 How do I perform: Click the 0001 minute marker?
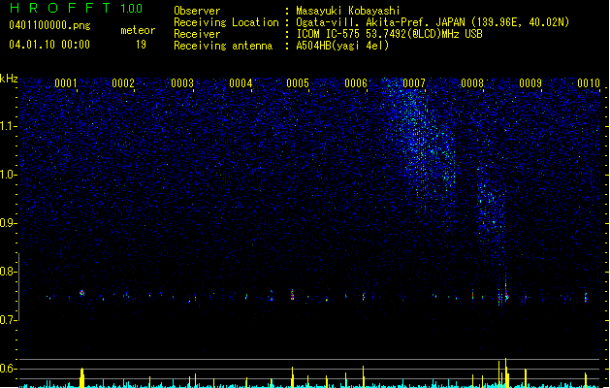point(65,83)
